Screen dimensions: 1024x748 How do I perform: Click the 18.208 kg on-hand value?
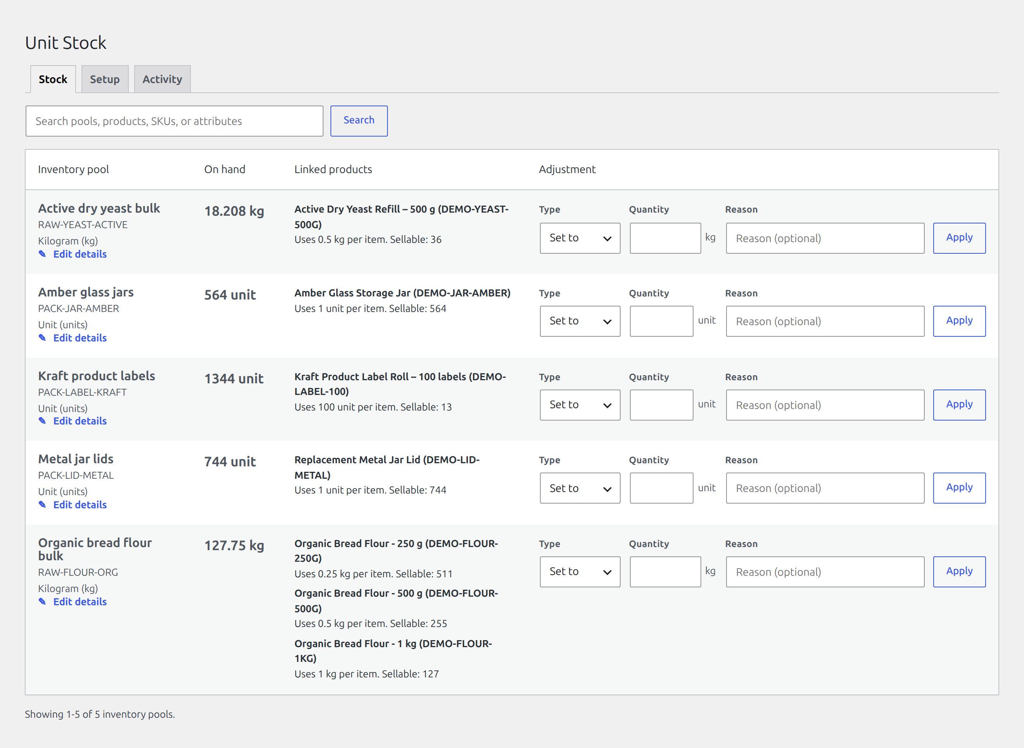234,211
